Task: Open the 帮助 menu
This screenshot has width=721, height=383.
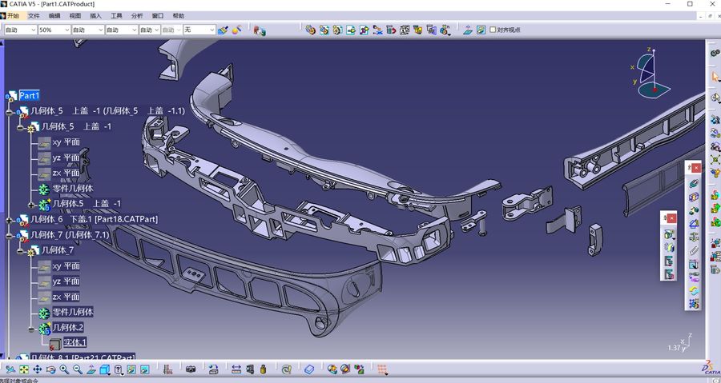Action: (179, 16)
